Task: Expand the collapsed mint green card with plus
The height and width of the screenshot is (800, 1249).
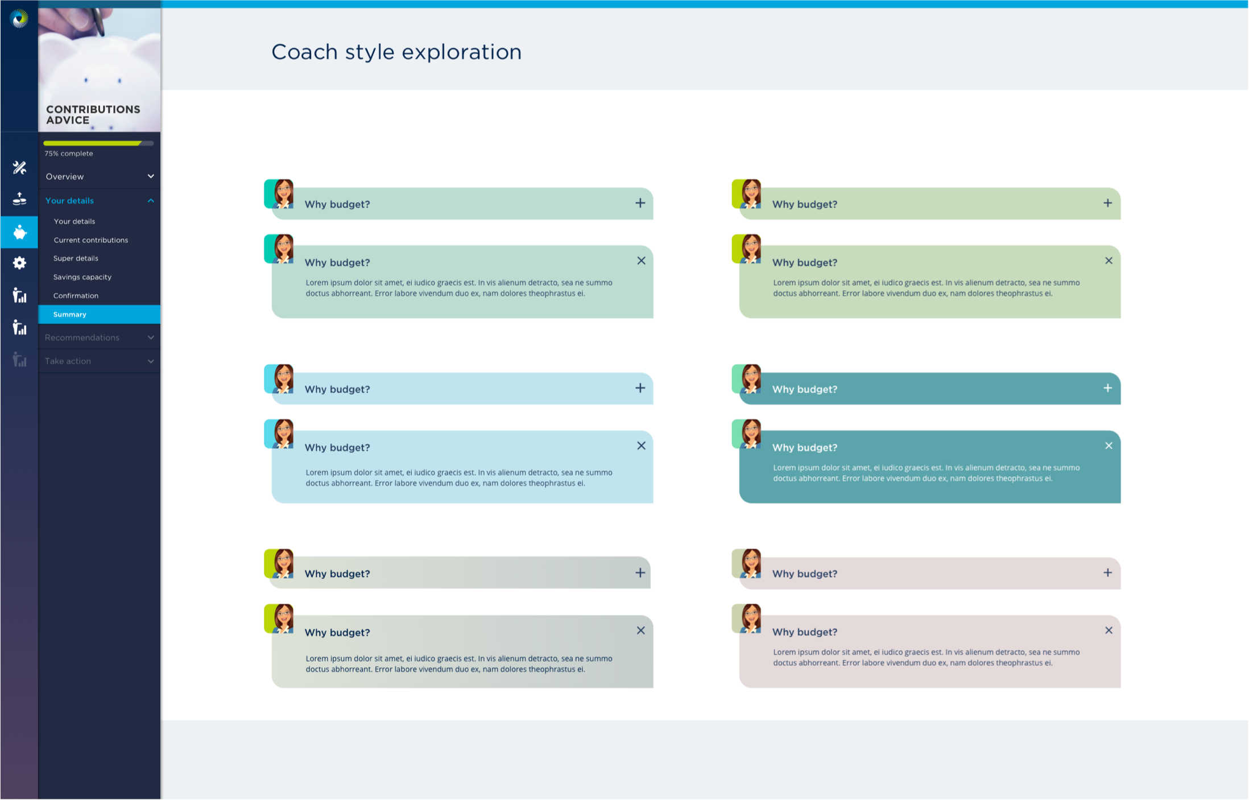Action: click(x=640, y=203)
